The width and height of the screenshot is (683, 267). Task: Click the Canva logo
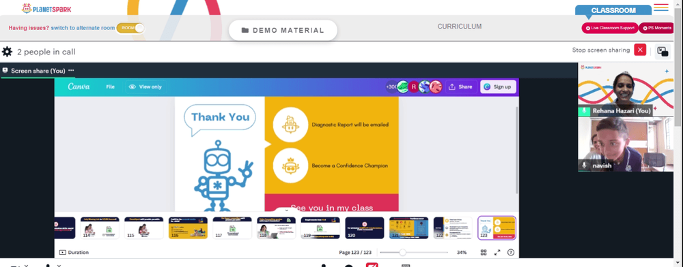[79, 87]
